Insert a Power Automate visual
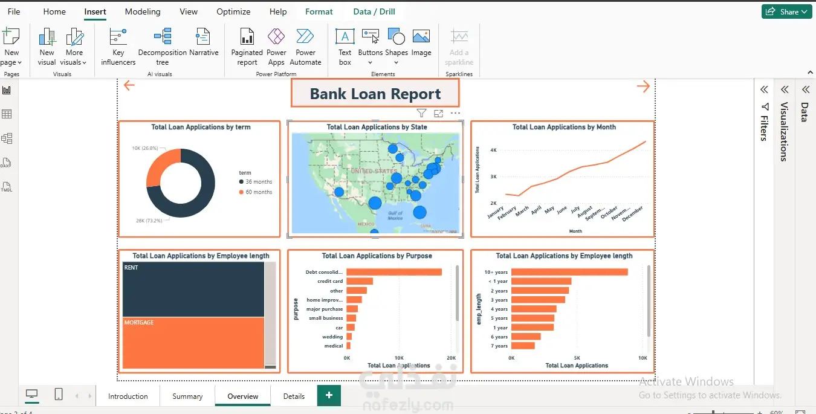The image size is (816, 414). pyautogui.click(x=305, y=47)
